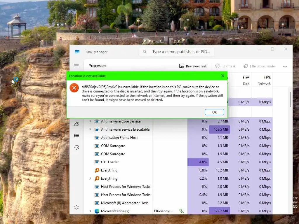The image size is (299, 224).
Task: Click CTF Loader process icon
Action: click(x=97, y=162)
